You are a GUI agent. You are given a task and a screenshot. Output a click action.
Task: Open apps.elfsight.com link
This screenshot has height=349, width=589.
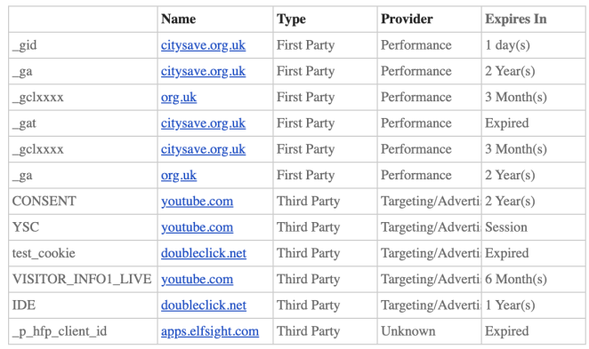click(210, 331)
